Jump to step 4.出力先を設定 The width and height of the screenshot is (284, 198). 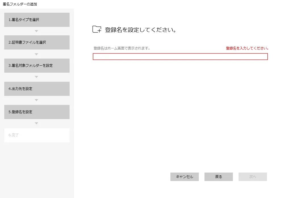37,89
